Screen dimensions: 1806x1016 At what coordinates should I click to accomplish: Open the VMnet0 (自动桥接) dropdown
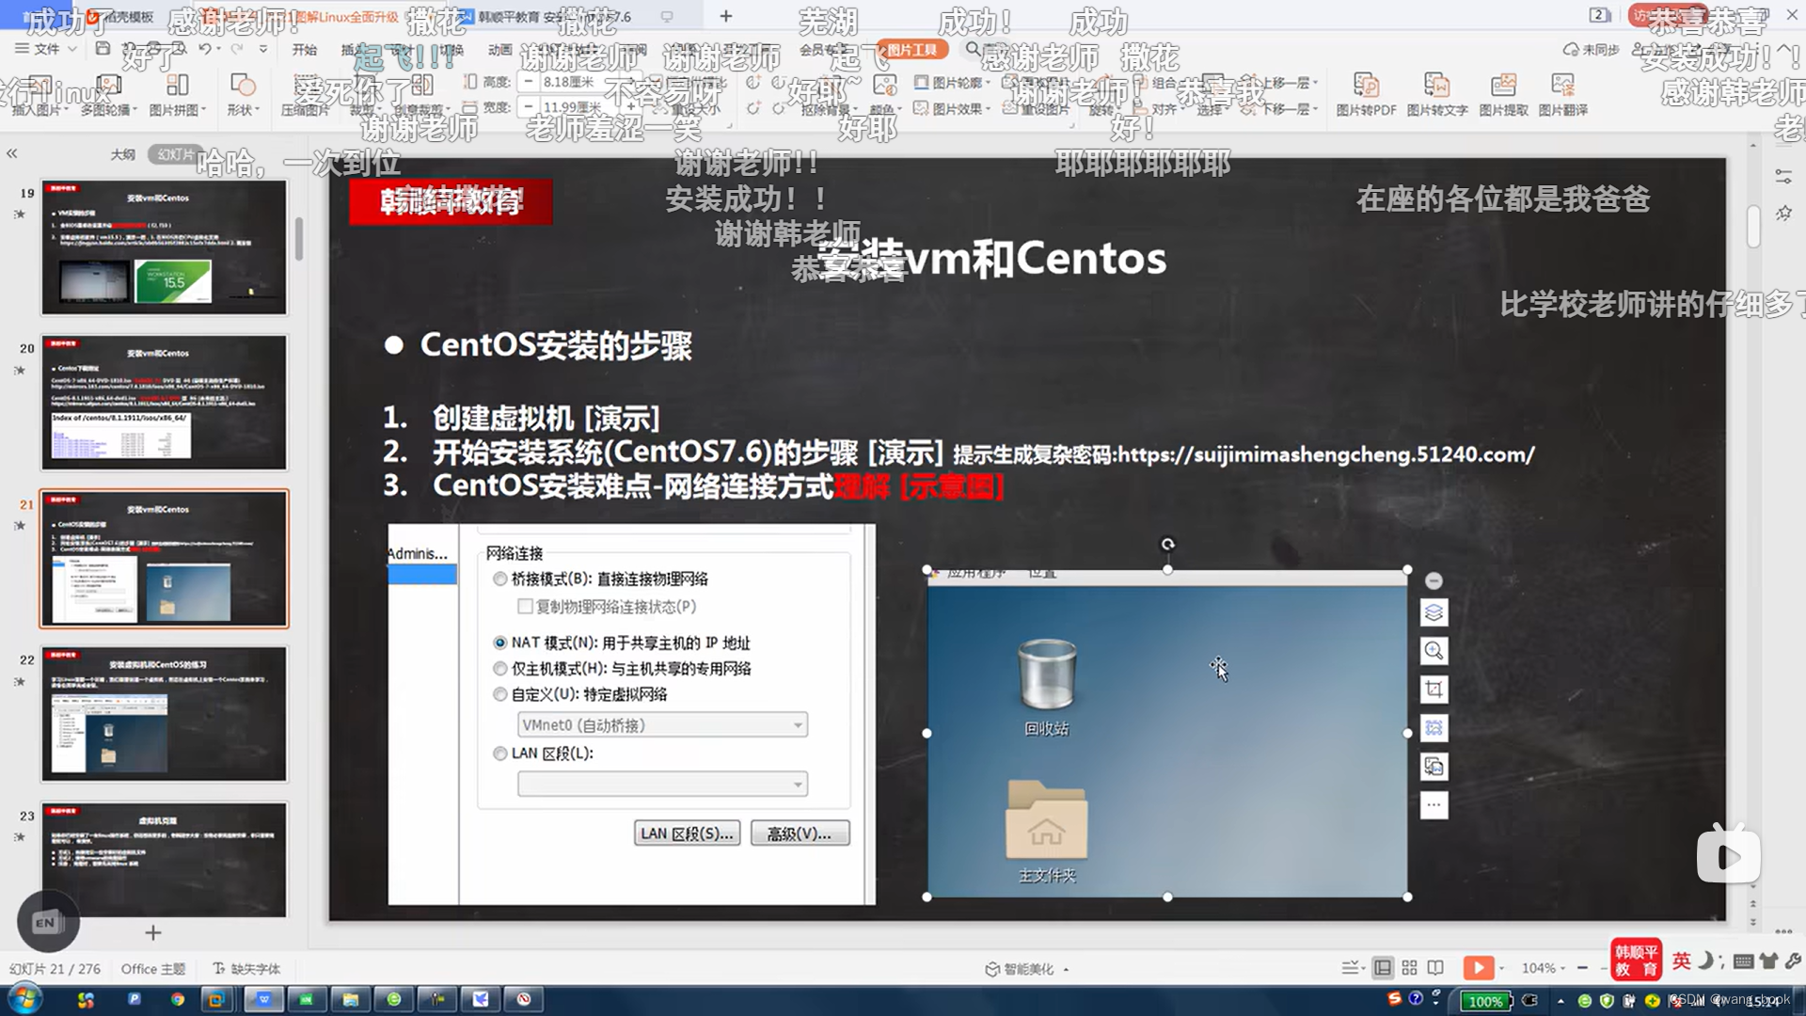pyautogui.click(x=662, y=725)
